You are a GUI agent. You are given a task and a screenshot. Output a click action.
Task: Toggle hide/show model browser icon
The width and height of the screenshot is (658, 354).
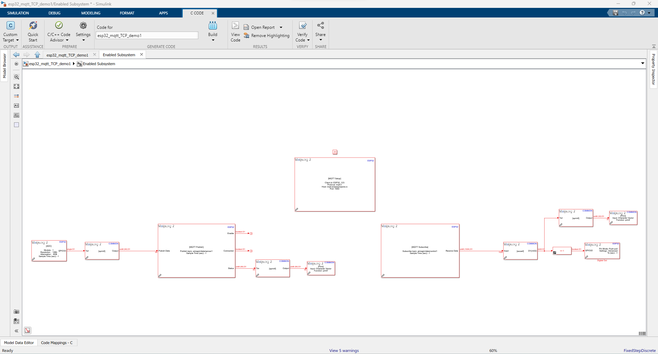16,64
